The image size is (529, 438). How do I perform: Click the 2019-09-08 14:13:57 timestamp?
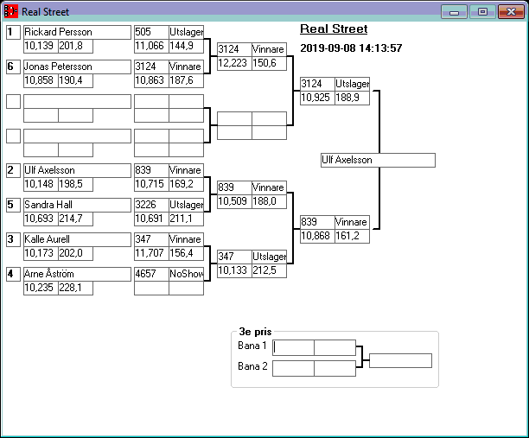[x=351, y=48]
